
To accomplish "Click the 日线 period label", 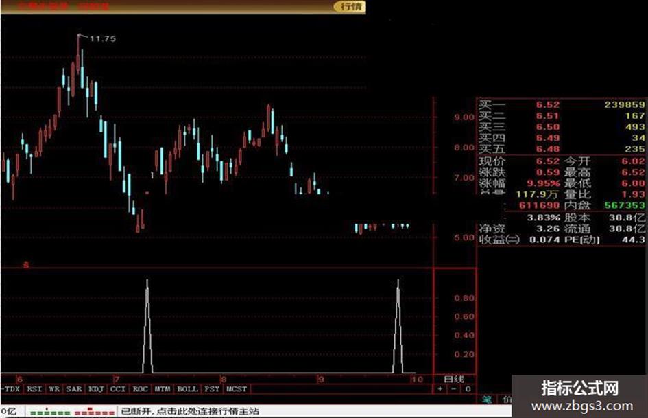I will point(454,379).
